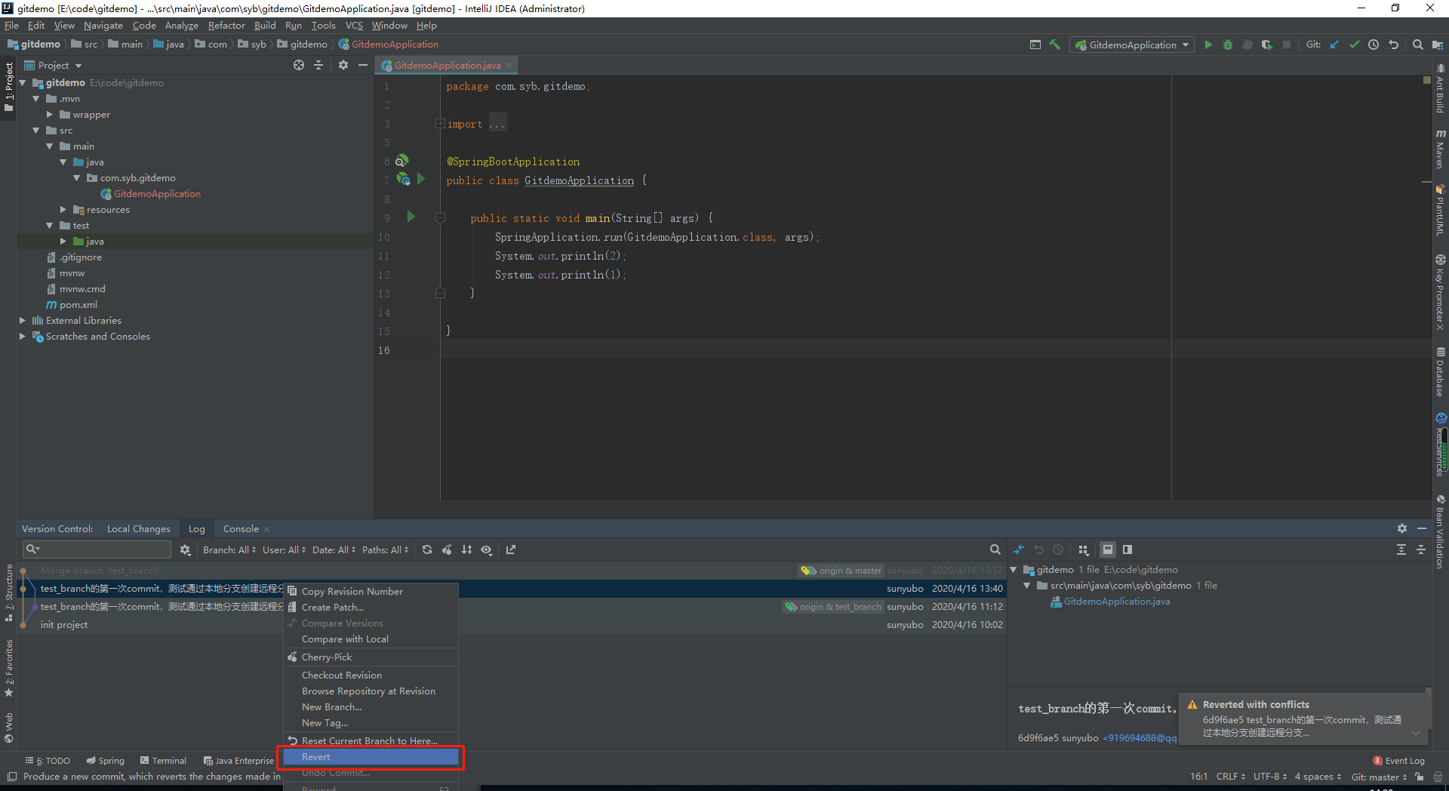
Task: Open Search Everywhere magnifier icon
Action: coord(1417,45)
